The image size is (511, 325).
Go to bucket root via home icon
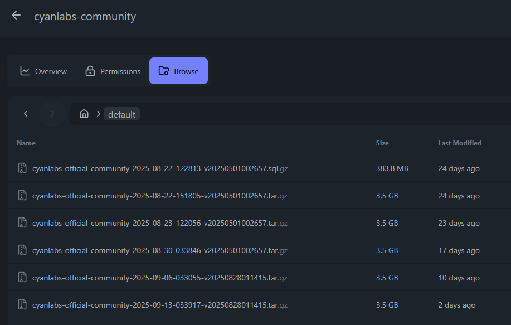click(84, 113)
